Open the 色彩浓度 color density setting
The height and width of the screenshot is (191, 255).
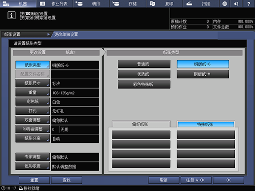point(33,166)
